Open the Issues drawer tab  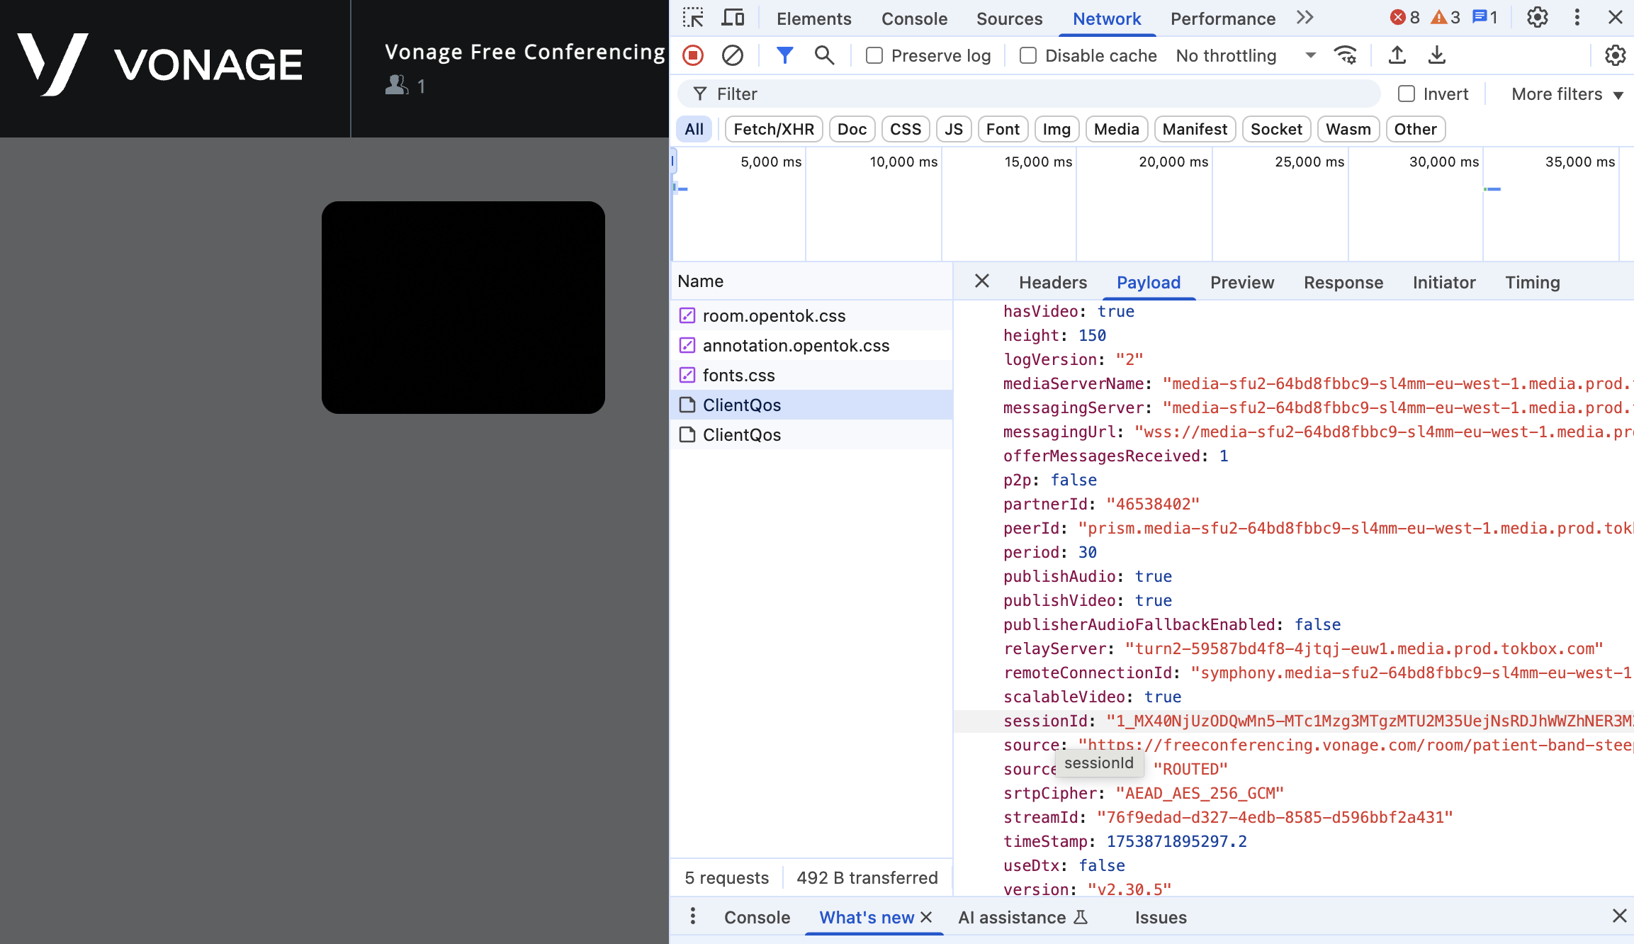(1161, 917)
